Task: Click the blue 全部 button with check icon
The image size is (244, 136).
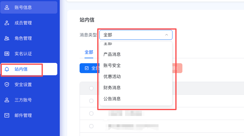Action: (89, 68)
